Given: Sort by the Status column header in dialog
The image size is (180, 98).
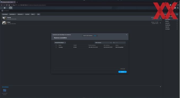Looking at the screenshot, I should click(x=117, y=45).
